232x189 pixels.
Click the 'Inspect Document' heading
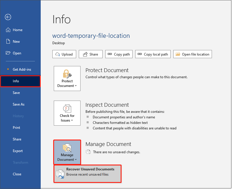pyautogui.click(x=107, y=105)
